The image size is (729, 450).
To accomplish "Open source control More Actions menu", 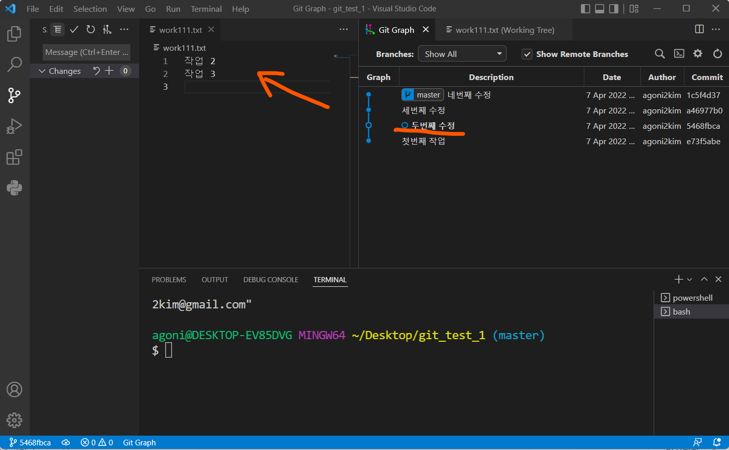I will coord(124,30).
